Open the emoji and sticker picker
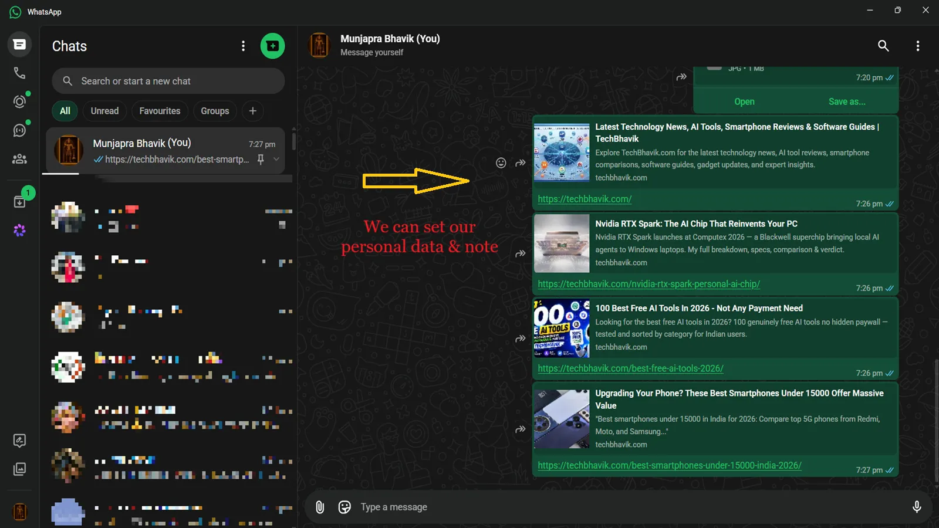The height and width of the screenshot is (528, 939). point(344,507)
